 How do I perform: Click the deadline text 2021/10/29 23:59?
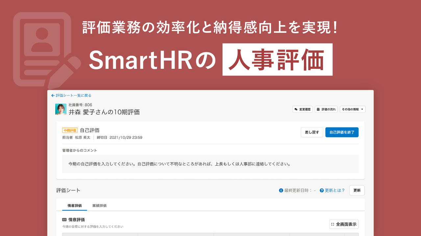126,137
